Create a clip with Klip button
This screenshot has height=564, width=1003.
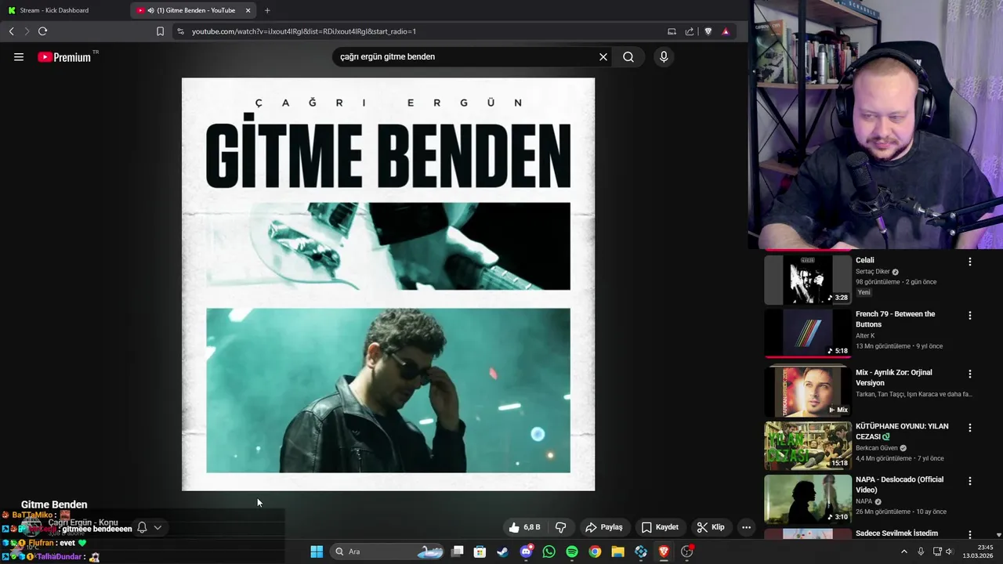click(x=711, y=527)
